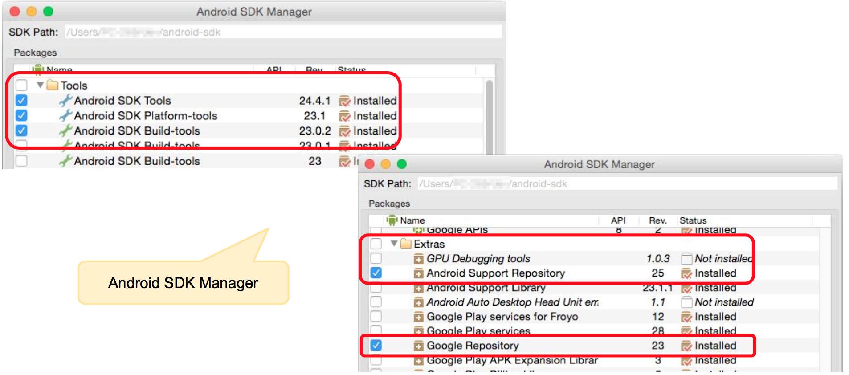The height and width of the screenshot is (375, 849).
Task: Click installed status icon for Build-tools 23.0.2
Action: pyautogui.click(x=344, y=131)
